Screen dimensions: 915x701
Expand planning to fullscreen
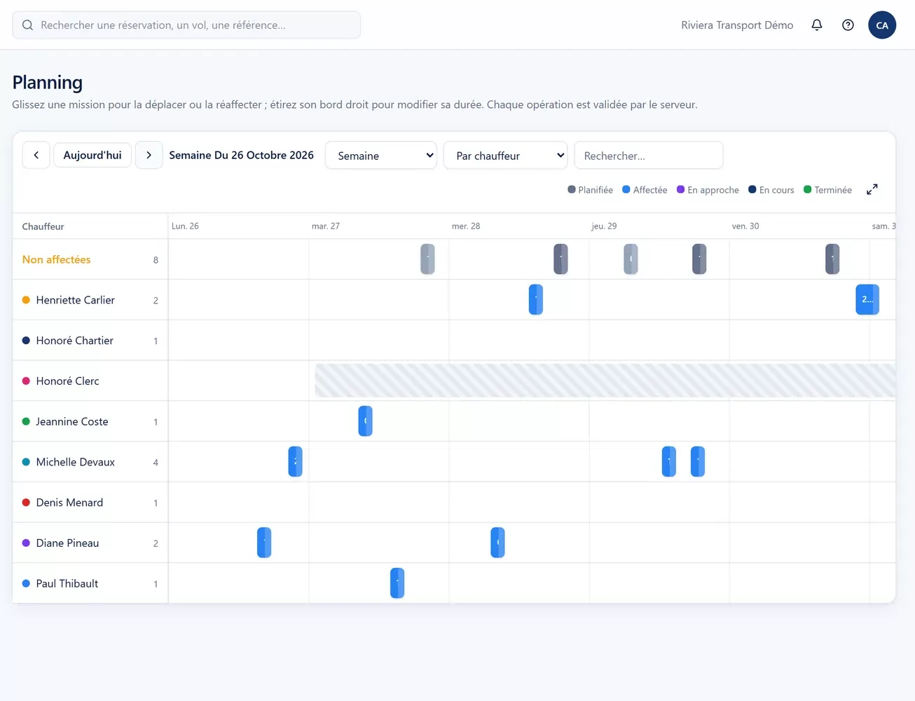[872, 189]
